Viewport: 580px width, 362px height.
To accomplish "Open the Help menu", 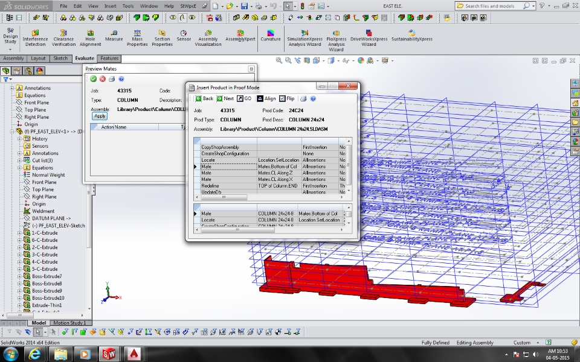I will coord(169,6).
